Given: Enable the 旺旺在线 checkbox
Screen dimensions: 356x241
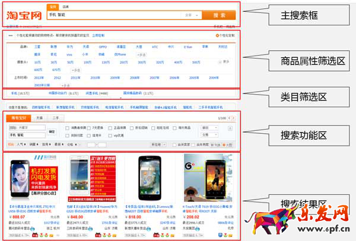Looking at the screenshot, I should click(153, 128).
